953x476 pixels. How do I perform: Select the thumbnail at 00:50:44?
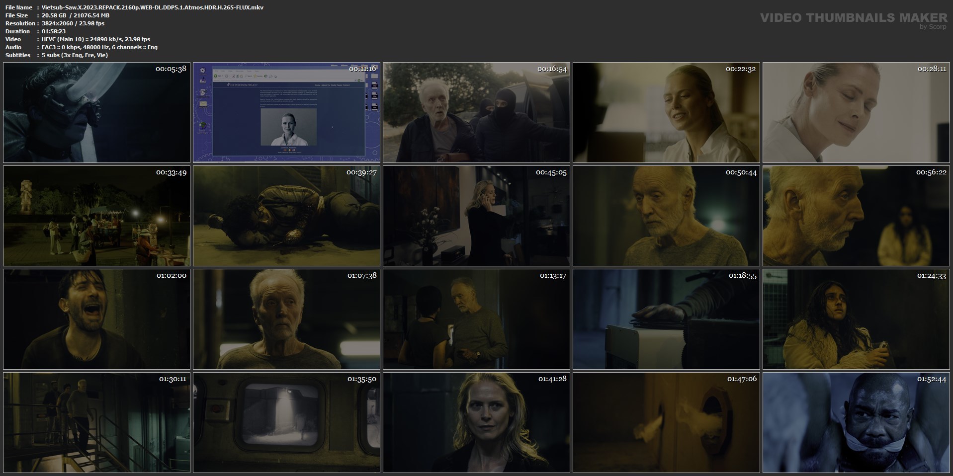[666, 216]
